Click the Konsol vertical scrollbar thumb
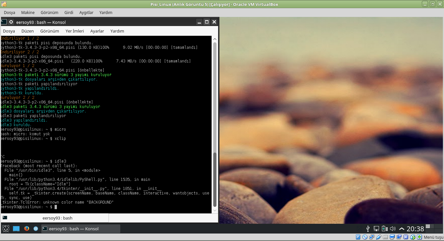 215,180
